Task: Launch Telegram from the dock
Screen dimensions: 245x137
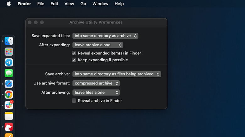Action: 9,62
